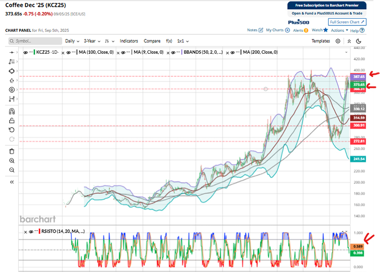Click the lock drawings icon
The height and width of the screenshot is (272, 380).
[12, 120]
